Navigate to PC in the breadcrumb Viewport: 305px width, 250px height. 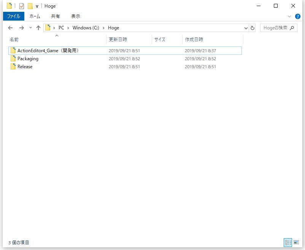tap(61, 28)
